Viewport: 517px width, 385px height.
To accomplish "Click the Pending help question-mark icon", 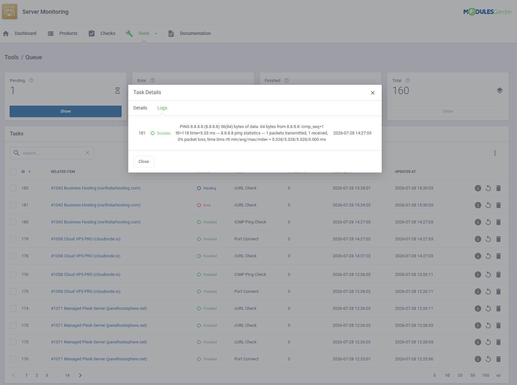I will [x=31, y=80].
